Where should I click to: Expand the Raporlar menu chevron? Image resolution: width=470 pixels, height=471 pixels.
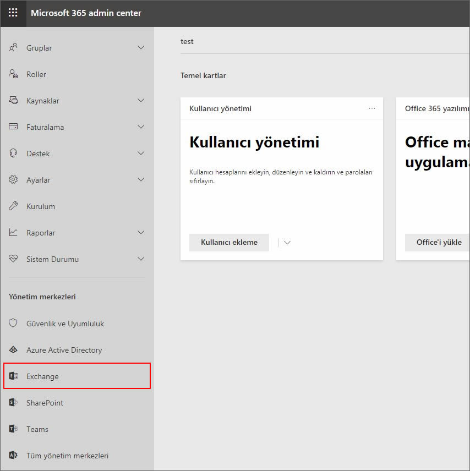click(141, 233)
